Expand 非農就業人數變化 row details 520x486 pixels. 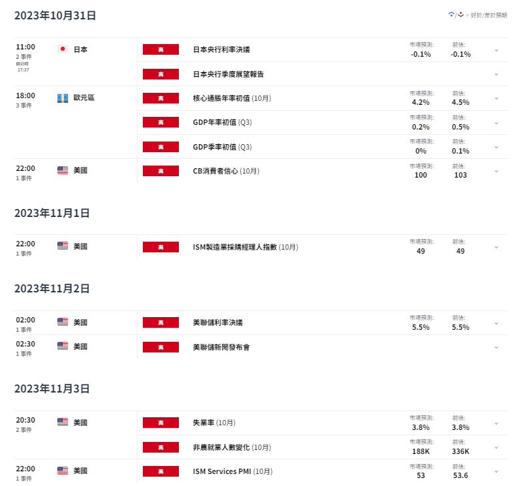[497, 447]
